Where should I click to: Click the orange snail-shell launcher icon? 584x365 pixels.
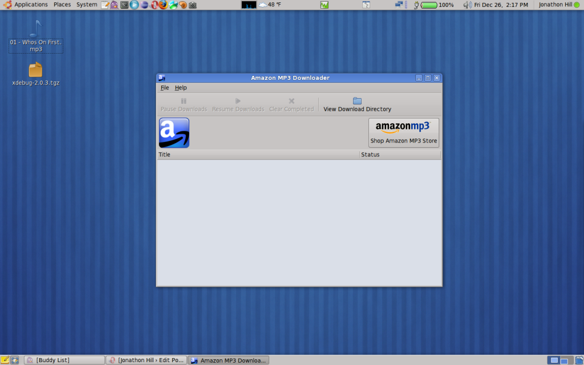183,5
